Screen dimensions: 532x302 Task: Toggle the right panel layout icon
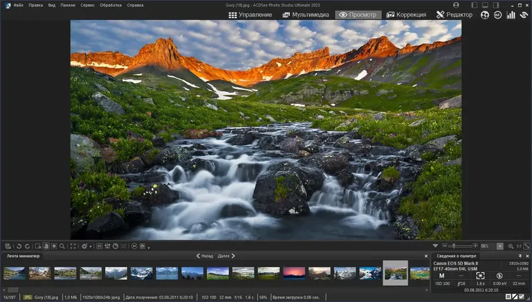tap(496, 5)
